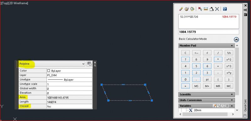The height and width of the screenshot is (121, 251).
Task: Expand the Units Conversion section
Action: point(206,100)
